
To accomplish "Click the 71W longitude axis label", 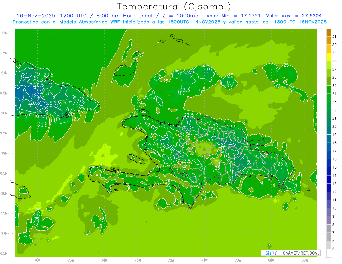I will [204, 260].
